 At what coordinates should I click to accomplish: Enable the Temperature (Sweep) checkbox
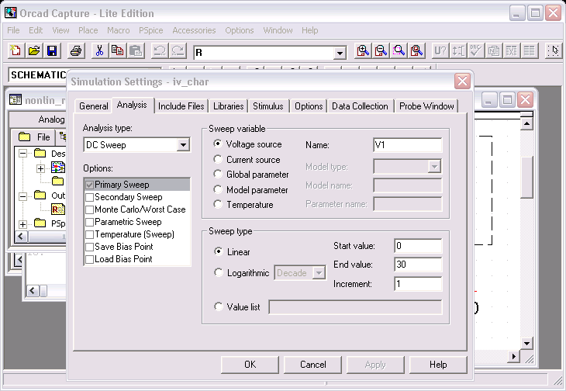point(89,234)
